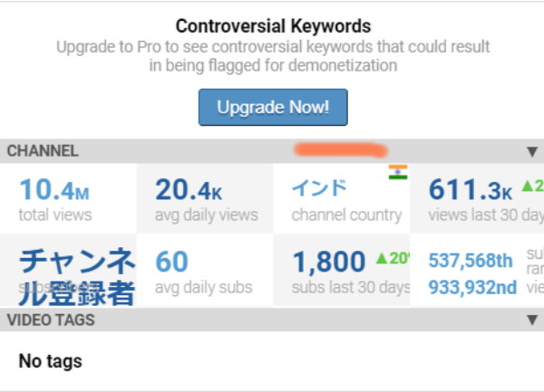Image resolution: width=544 pixels, height=392 pixels.
Task: Select the 10.4M total views stat
Action: point(54,190)
